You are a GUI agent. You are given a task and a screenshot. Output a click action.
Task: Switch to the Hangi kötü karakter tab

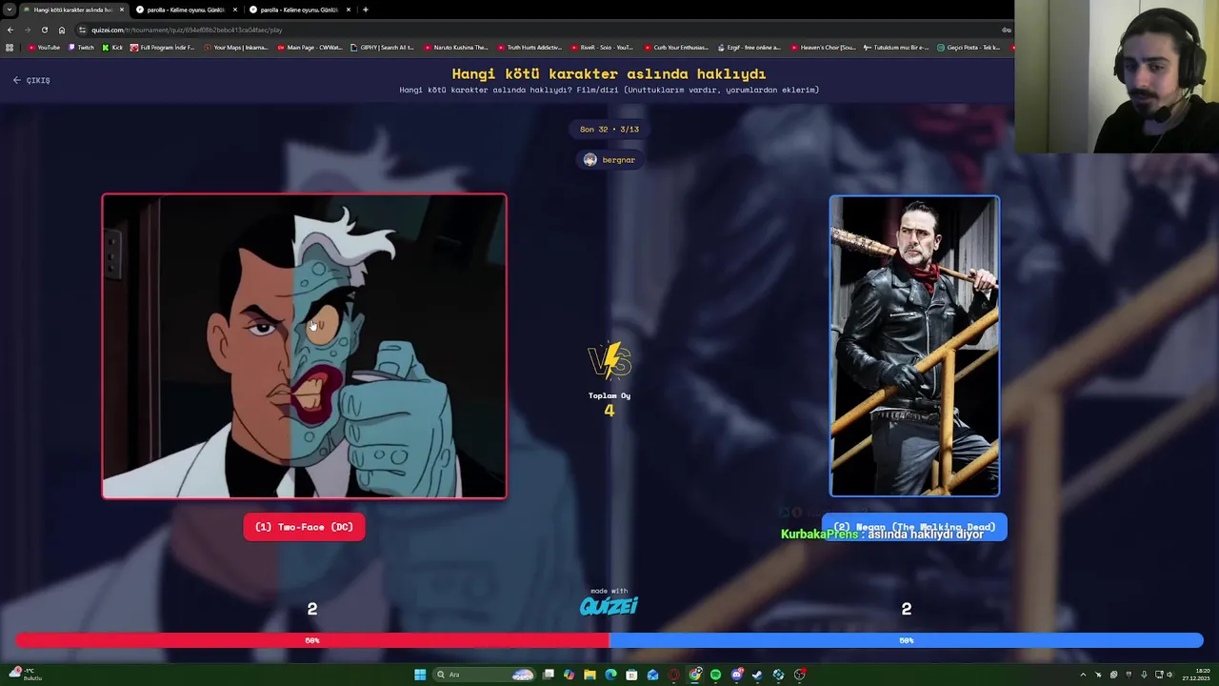tap(71, 10)
